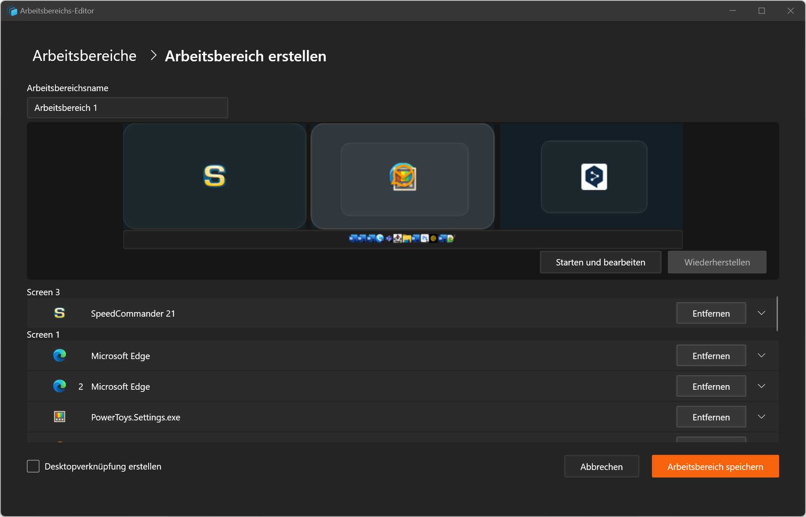Click the SpeedCommander 21 icon in the app list

point(60,313)
